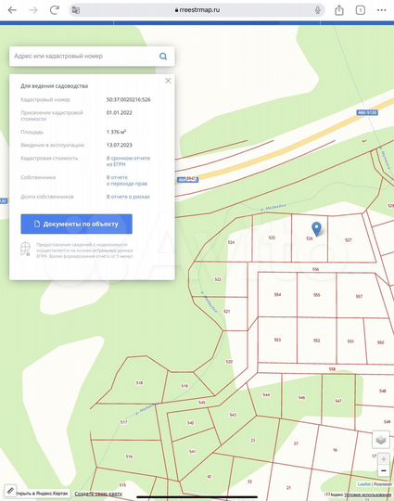Select parcel 546 on the map
This screenshot has width=394, height=501.
301,397
